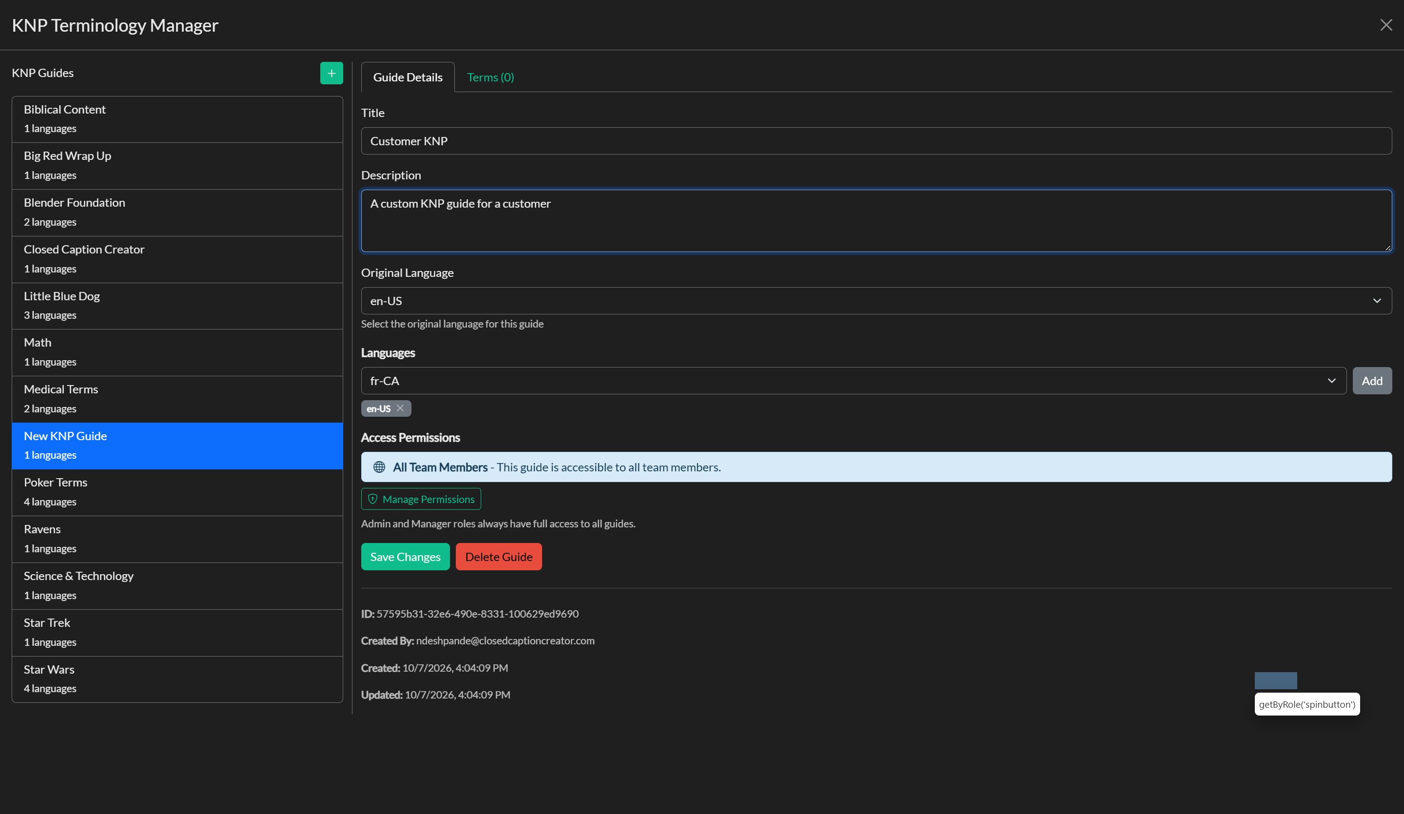Click the guide ID 57595b31 text
The image size is (1404, 814).
pos(477,614)
